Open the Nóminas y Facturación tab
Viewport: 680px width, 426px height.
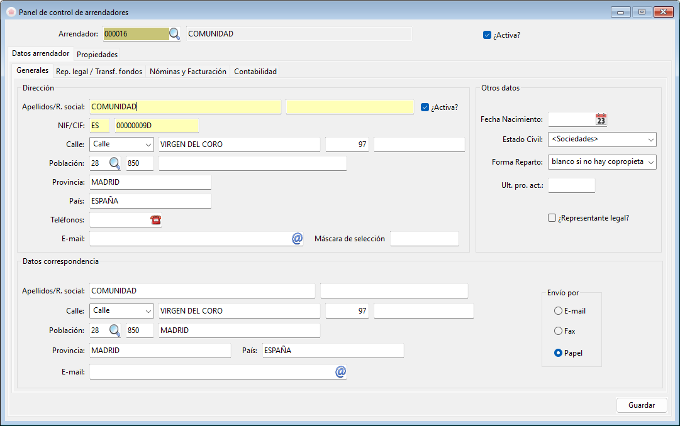pos(188,72)
